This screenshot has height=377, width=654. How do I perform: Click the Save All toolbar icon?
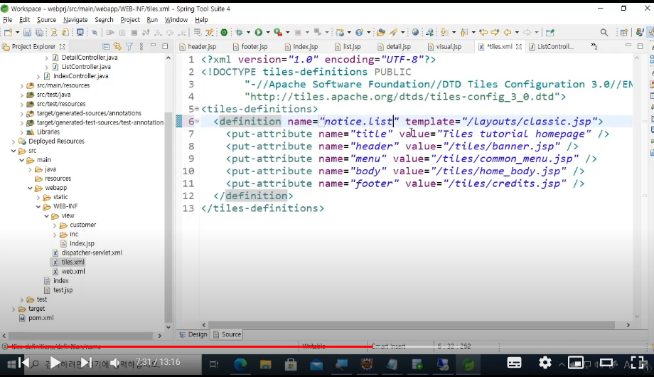pyautogui.click(x=39, y=33)
